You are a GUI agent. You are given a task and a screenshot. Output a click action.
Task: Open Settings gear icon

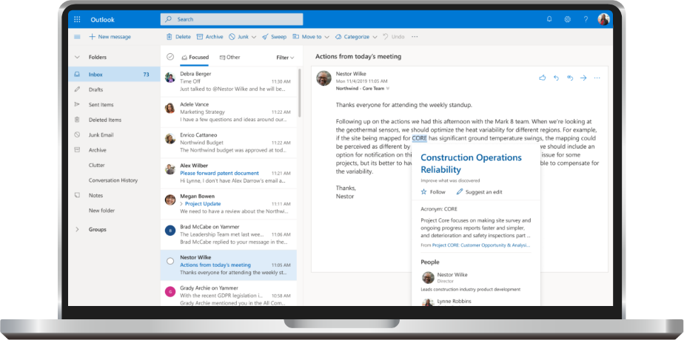[x=568, y=20]
